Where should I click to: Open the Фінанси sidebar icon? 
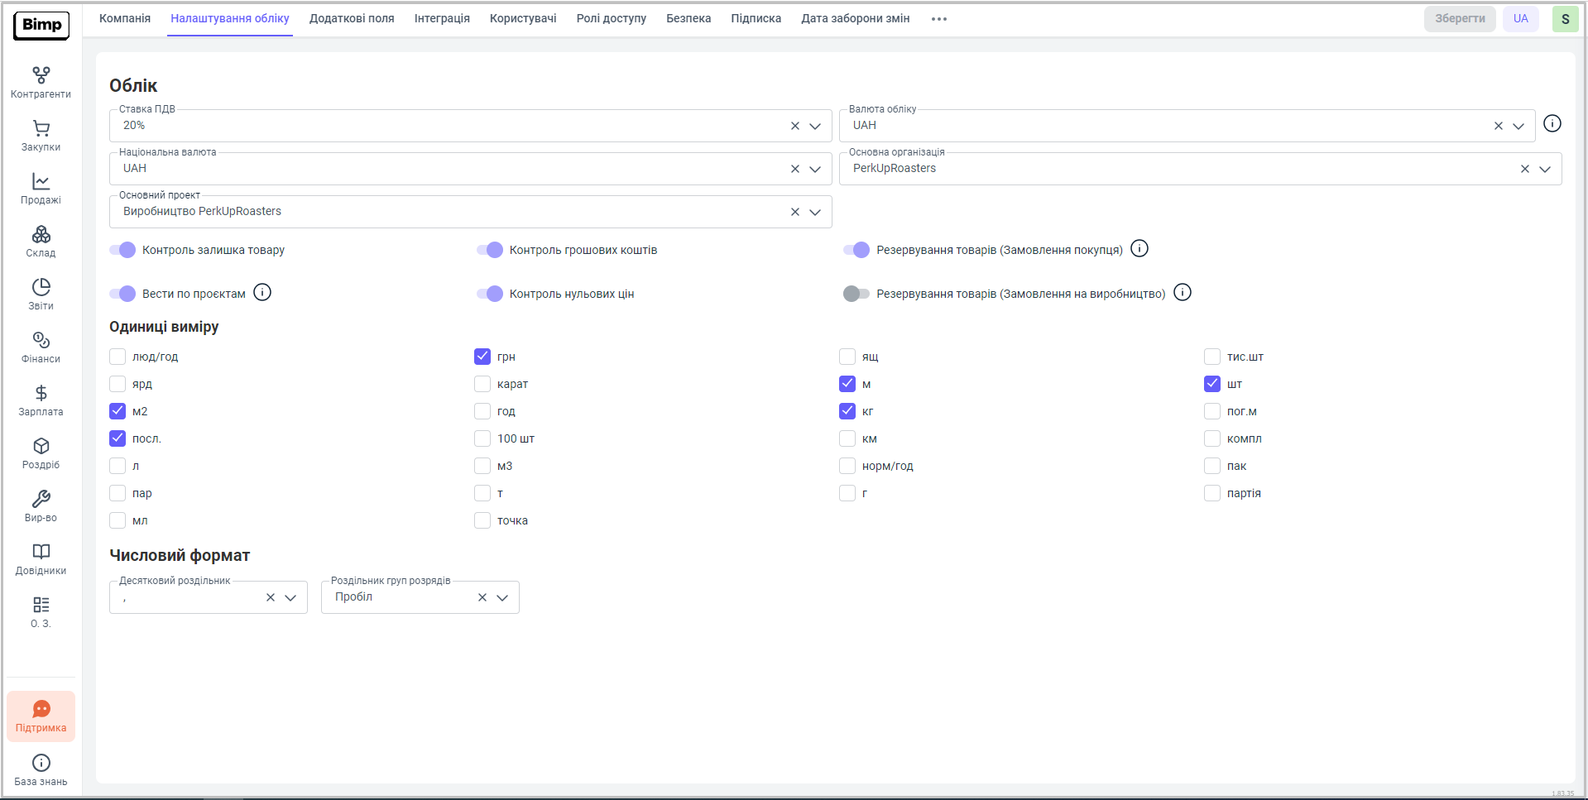pyautogui.click(x=41, y=347)
